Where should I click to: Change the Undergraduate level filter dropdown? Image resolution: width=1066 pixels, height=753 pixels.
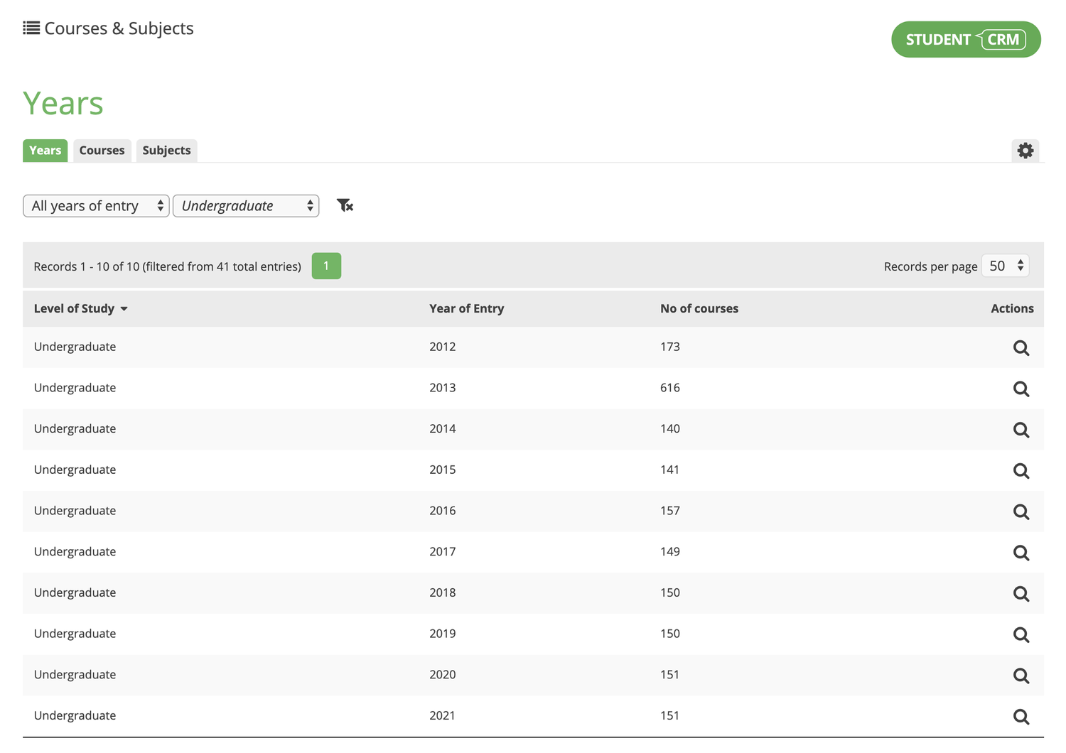click(x=246, y=205)
